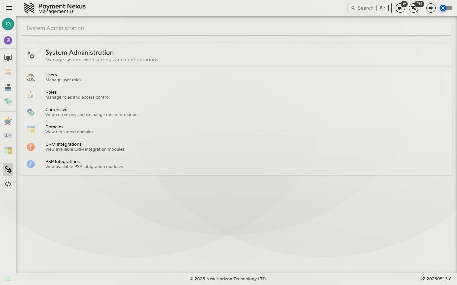Open the yellow and teal layout sidebar icon

pyautogui.click(x=8, y=150)
